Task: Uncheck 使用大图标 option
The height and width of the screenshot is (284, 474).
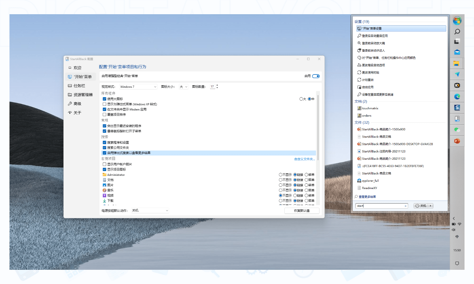Action: click(x=105, y=99)
